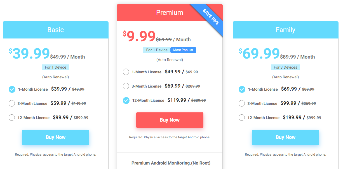Click the Basic plan header
This screenshot has height=169, width=343.
(56, 30)
